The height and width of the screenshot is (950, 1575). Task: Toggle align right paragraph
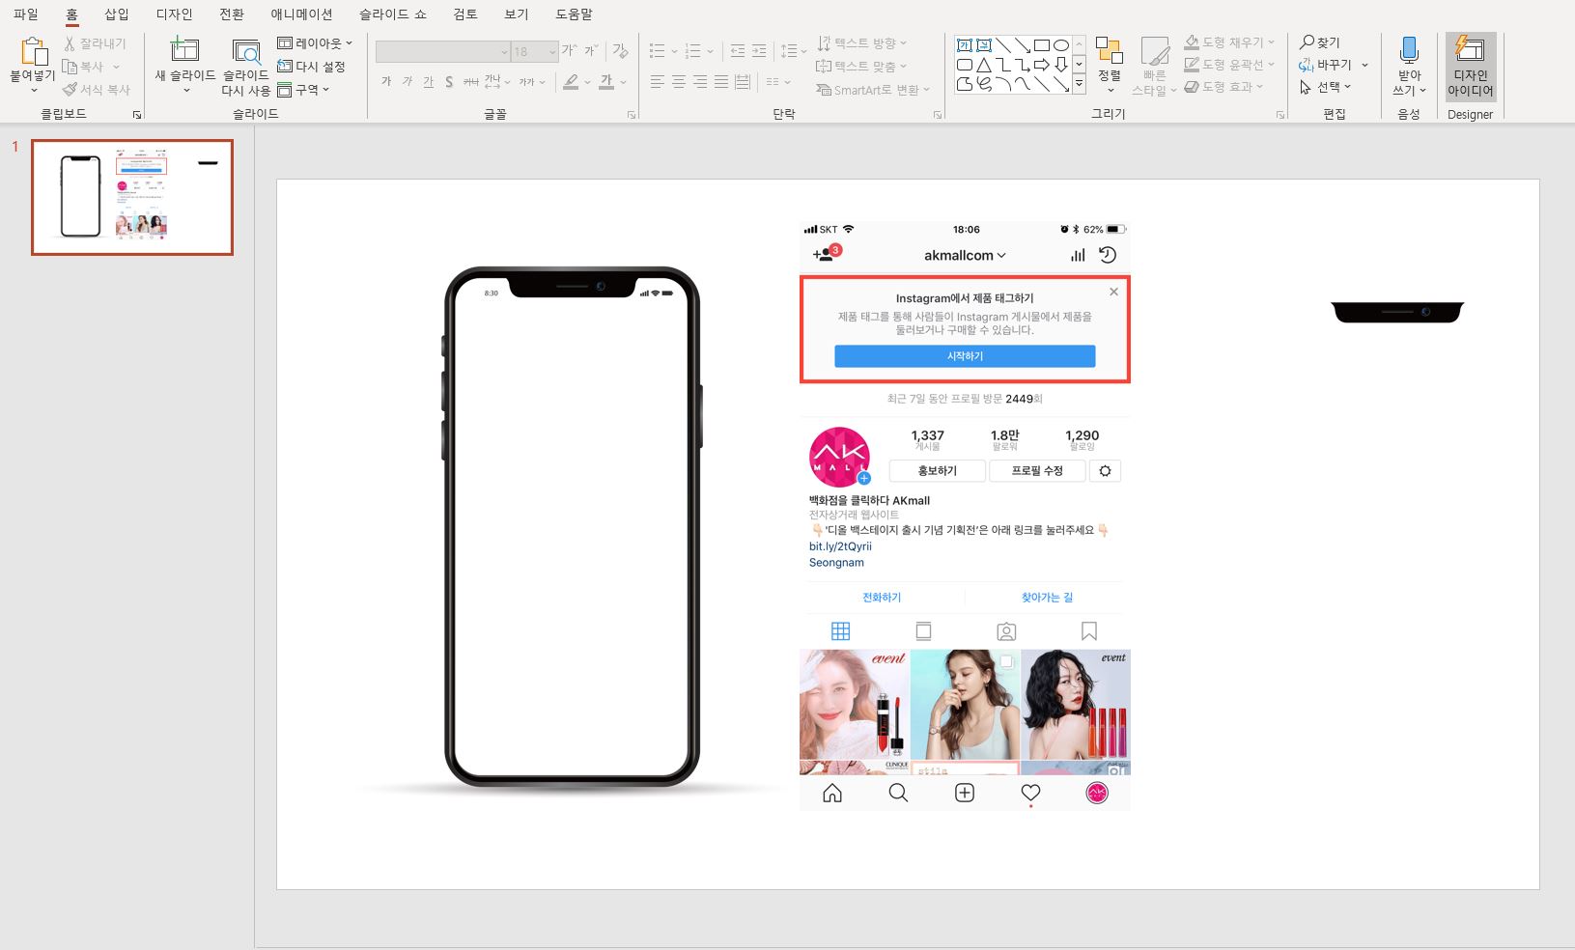coord(700,82)
